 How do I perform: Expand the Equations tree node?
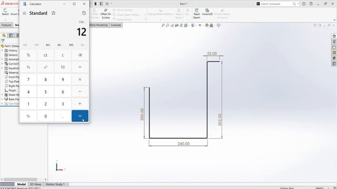coord(2,68)
